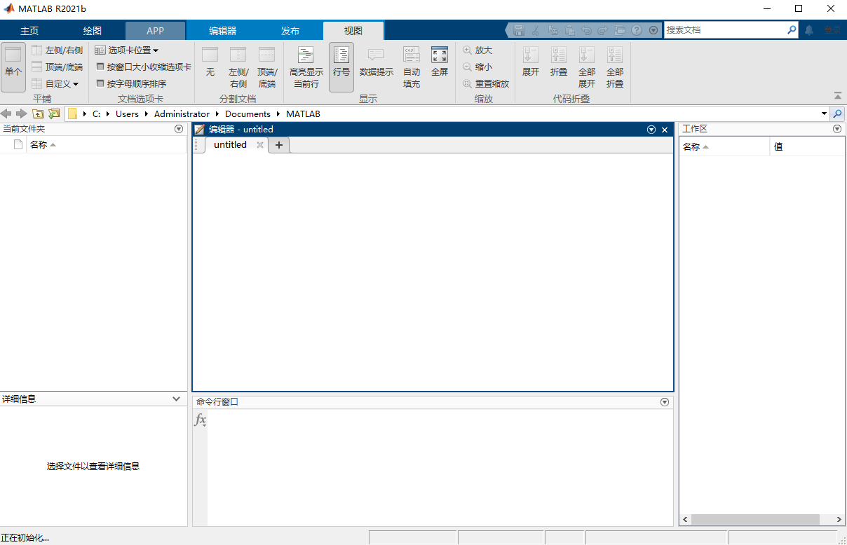The image size is (847, 545).
Task: Open the 绘图 tab
Action: tap(93, 31)
